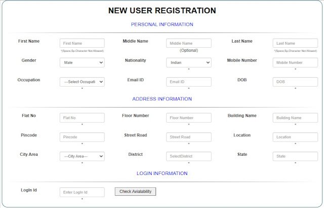
Task: Select the Flat No input field
Action: [x=82, y=118]
